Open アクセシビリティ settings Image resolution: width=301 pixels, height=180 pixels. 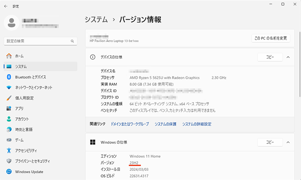click(x=41, y=150)
